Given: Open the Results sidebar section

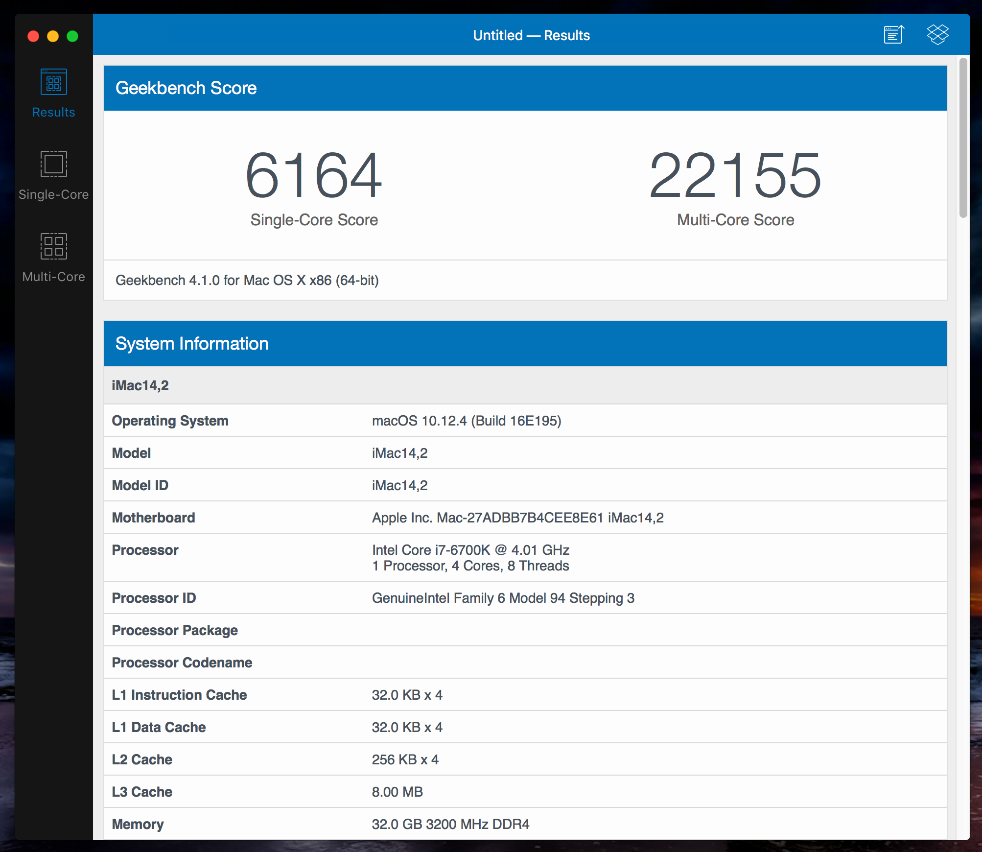Looking at the screenshot, I should click(53, 93).
